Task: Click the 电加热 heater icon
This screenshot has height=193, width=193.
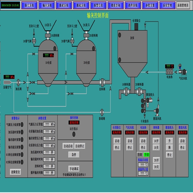Action: tap(169, 72)
